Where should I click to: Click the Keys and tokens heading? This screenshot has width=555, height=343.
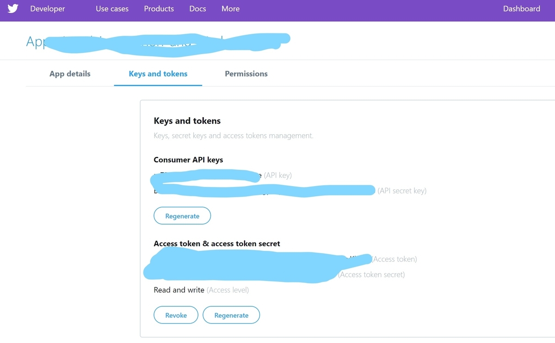tap(187, 121)
